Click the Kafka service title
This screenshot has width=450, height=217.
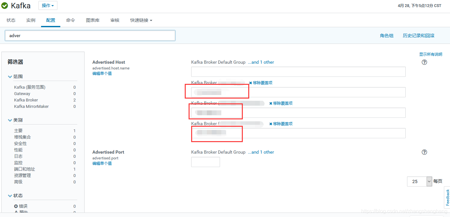(21, 5)
